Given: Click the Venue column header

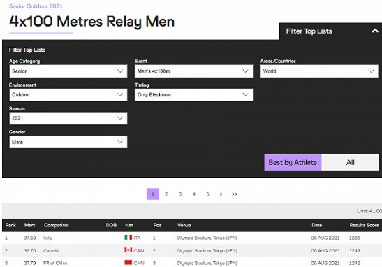Looking at the screenshot, I should click(184, 225).
